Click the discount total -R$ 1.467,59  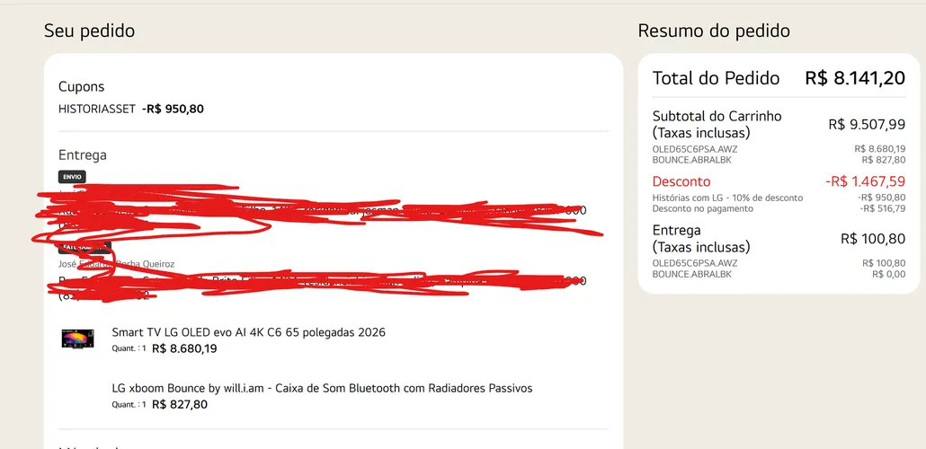click(x=865, y=181)
